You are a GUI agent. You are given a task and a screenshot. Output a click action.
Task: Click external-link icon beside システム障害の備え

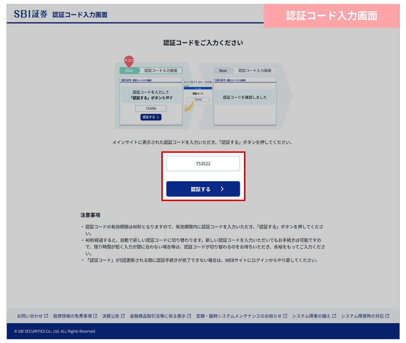pyautogui.click(x=334, y=316)
